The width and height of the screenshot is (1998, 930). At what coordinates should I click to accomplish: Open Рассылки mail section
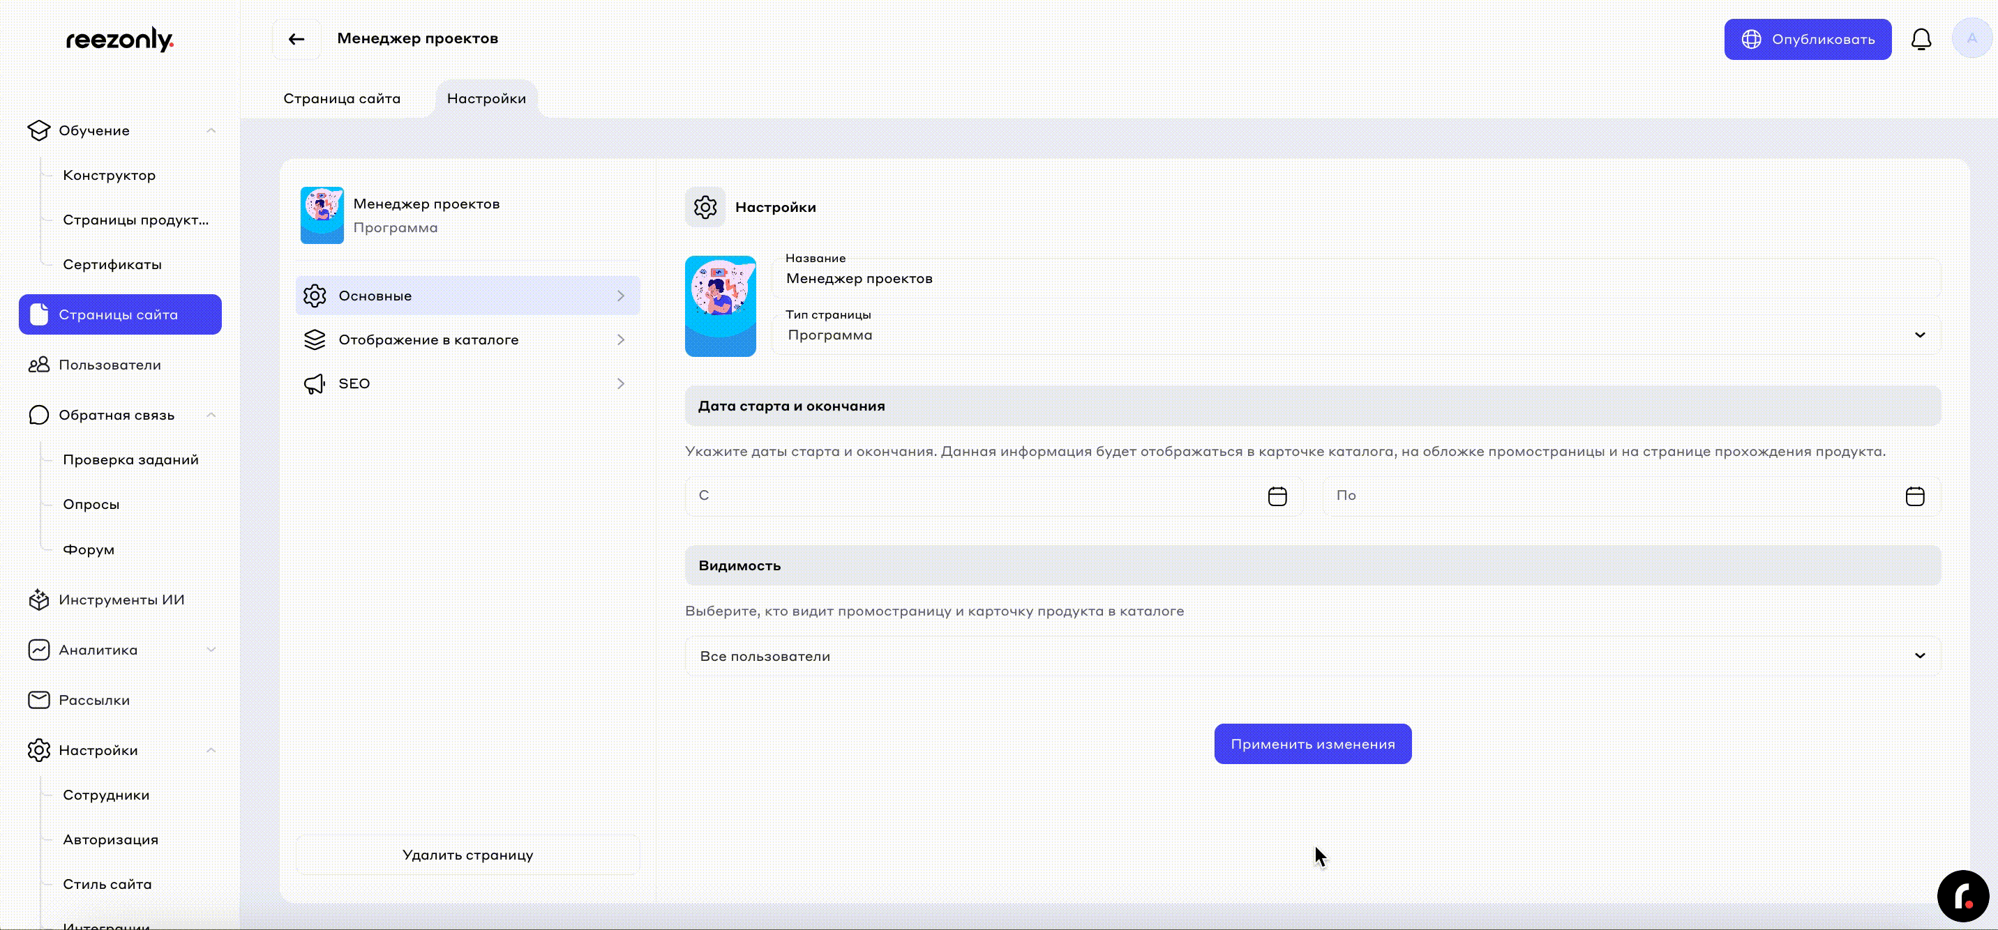tap(94, 700)
